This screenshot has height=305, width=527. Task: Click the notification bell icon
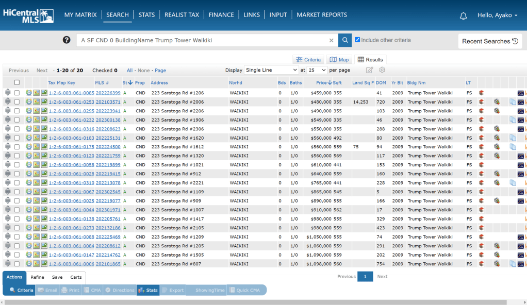click(x=463, y=16)
